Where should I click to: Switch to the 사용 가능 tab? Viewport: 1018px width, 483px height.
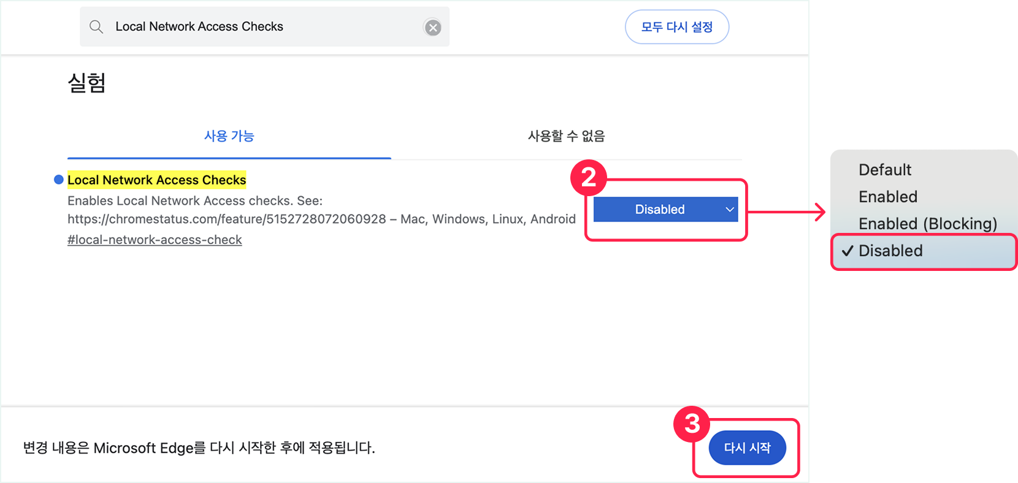point(229,136)
